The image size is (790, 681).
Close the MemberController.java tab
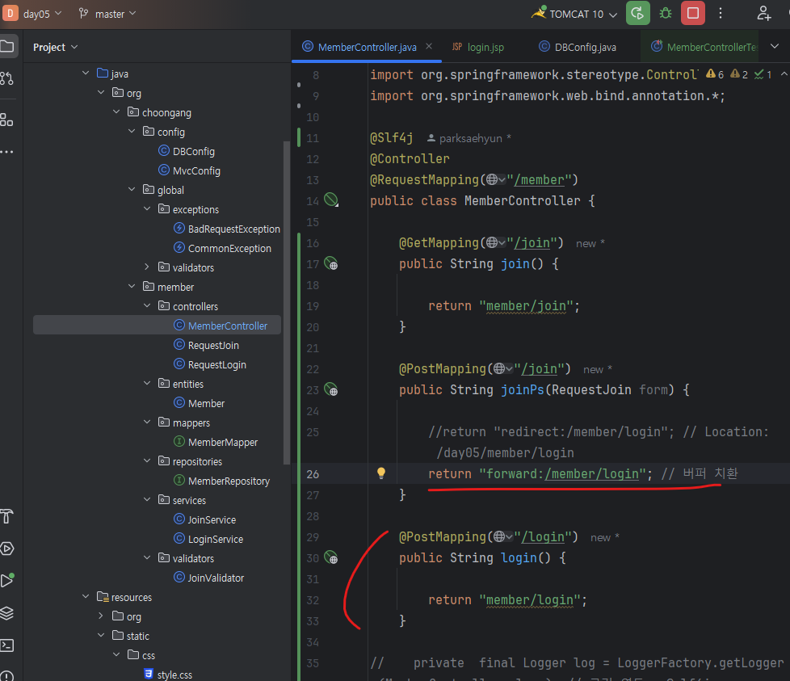(429, 46)
